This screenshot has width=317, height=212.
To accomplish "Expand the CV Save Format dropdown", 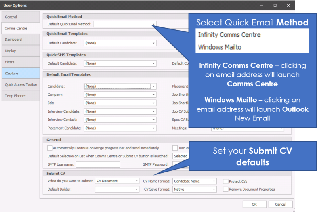I will [x=214, y=189].
